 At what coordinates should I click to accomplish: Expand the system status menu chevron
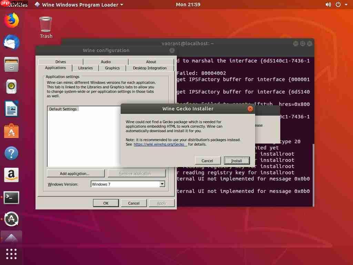coord(346,4)
